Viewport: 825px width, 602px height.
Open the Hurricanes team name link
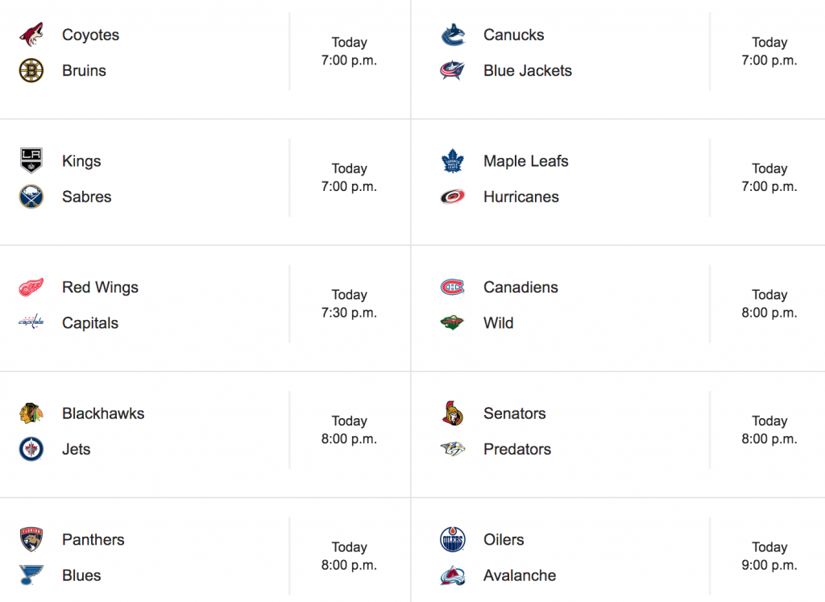(521, 197)
